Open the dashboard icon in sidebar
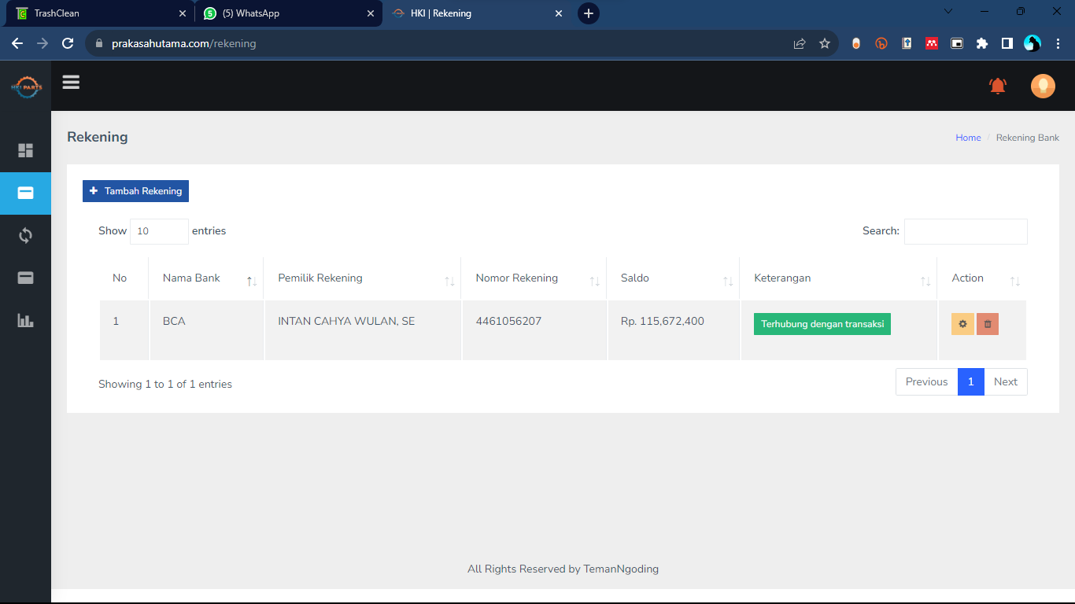 (25, 150)
